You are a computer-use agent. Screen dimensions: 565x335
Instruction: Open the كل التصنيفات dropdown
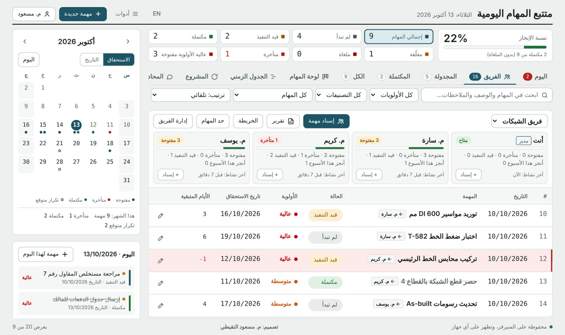click(341, 95)
